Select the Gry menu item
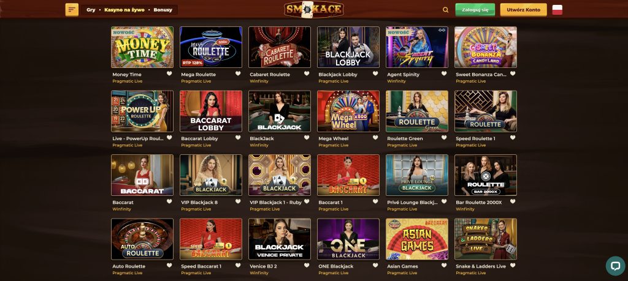Image resolution: width=628 pixels, height=281 pixels. (91, 10)
